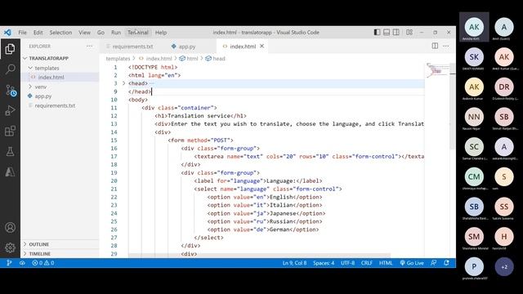
Task: Split the editor right
Action: [x=435, y=46]
